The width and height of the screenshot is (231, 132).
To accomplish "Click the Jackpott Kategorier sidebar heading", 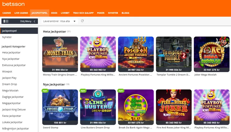I will 13,46.
